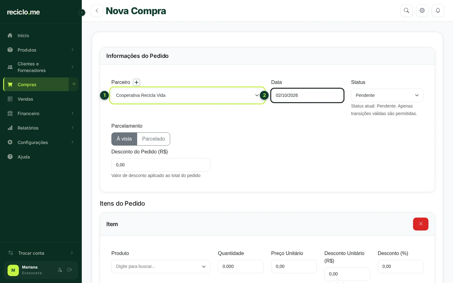Remove the item with the red X button
Image resolution: width=453 pixels, height=283 pixels.
(421, 224)
